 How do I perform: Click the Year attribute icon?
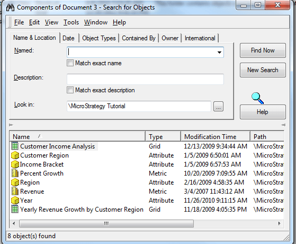[15, 201]
